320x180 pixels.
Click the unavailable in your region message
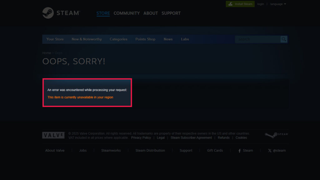(x=80, y=97)
